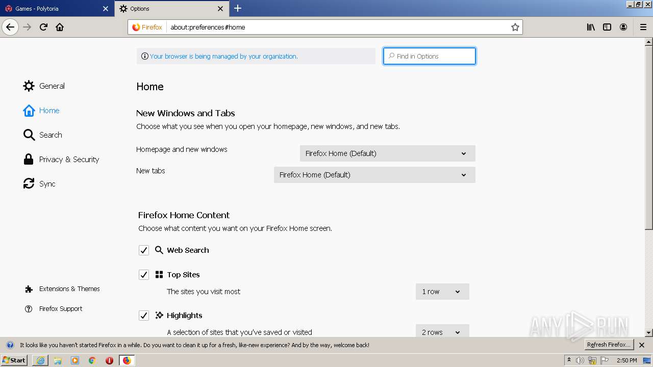Open the Firefox Account icon
653x367 pixels.
pos(623,27)
